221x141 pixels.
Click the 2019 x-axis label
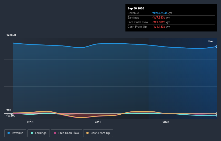coord(98,122)
